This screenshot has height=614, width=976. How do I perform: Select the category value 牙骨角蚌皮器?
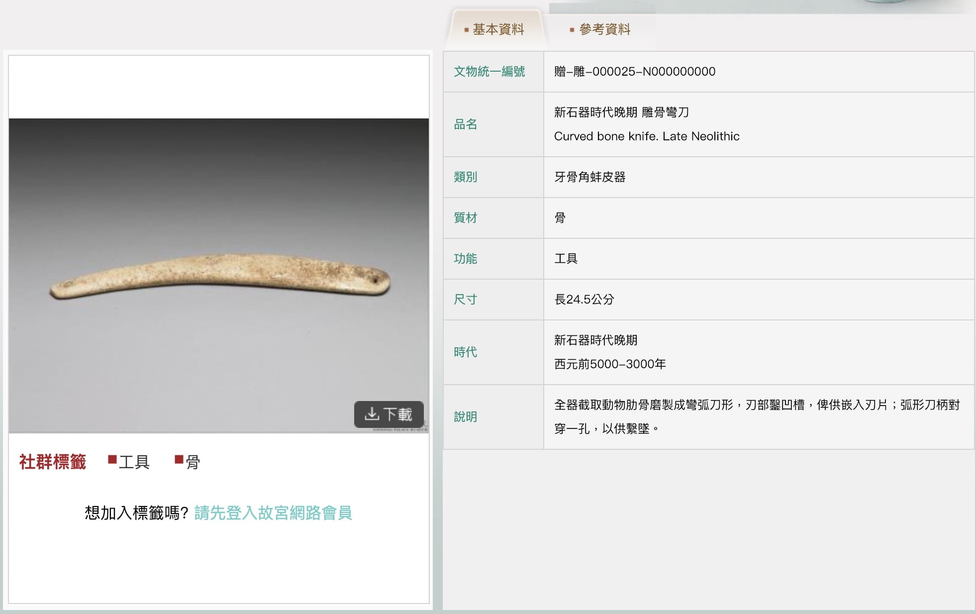[590, 177]
